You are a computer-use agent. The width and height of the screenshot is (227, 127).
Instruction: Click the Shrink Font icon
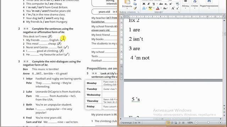(x=177, y=8)
